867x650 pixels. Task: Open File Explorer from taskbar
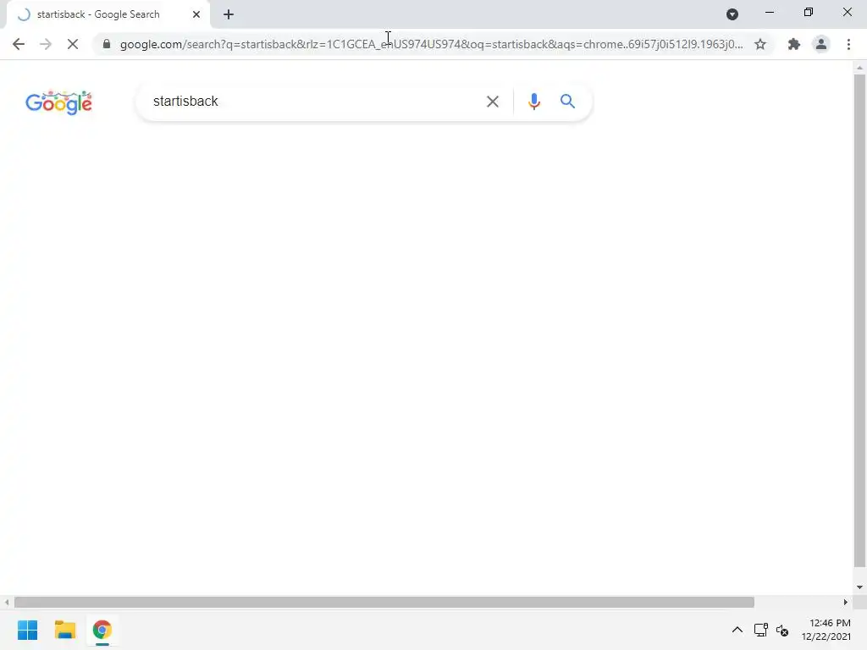64,630
